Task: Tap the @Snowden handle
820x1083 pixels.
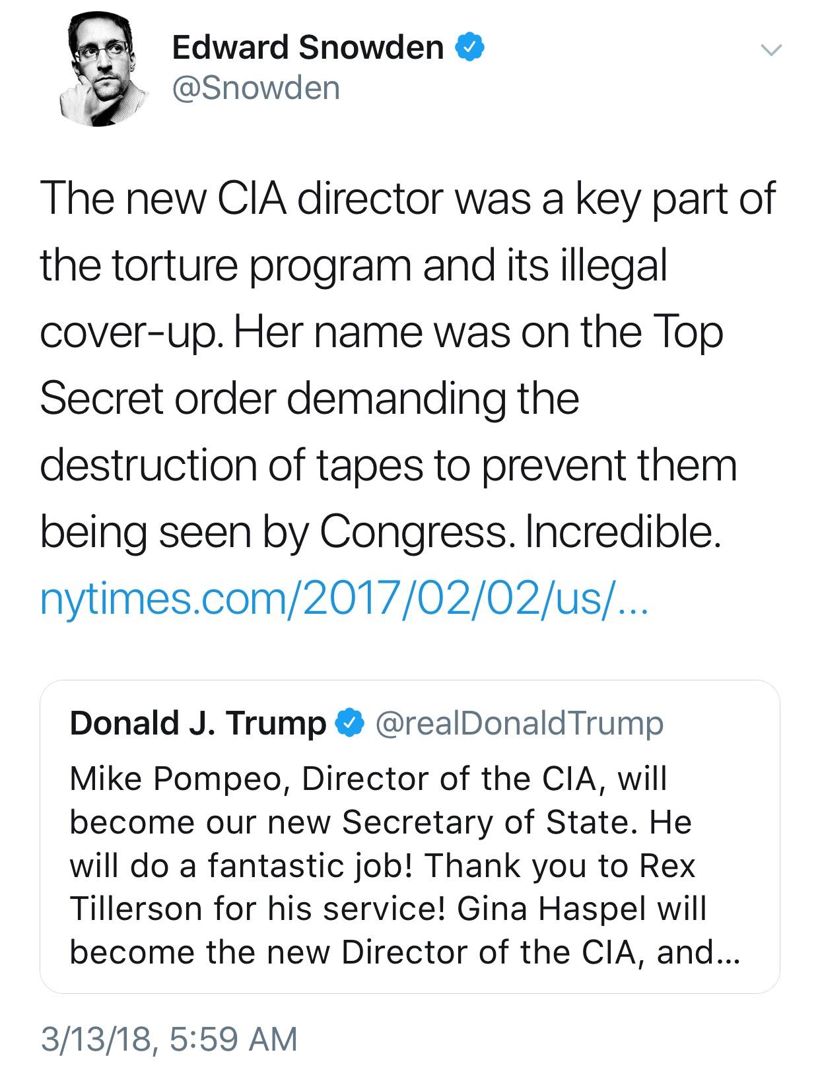Action: coord(256,88)
